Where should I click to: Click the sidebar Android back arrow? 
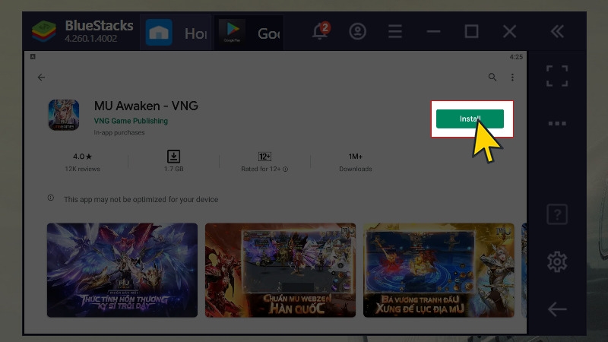click(557, 309)
